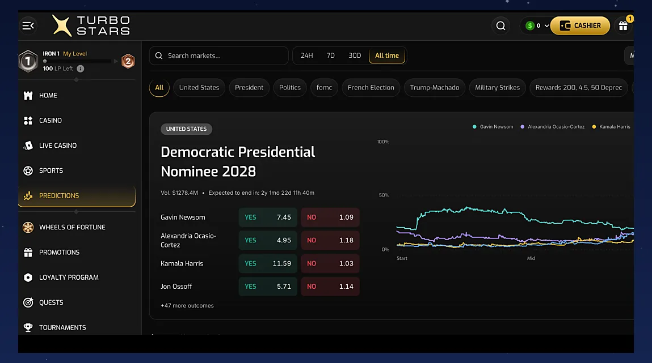Filter by Politics category

coord(290,88)
